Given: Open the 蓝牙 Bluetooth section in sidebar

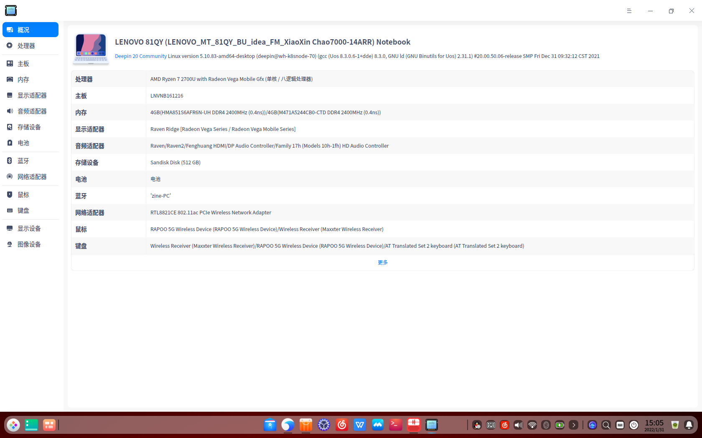Looking at the screenshot, I should [x=31, y=161].
